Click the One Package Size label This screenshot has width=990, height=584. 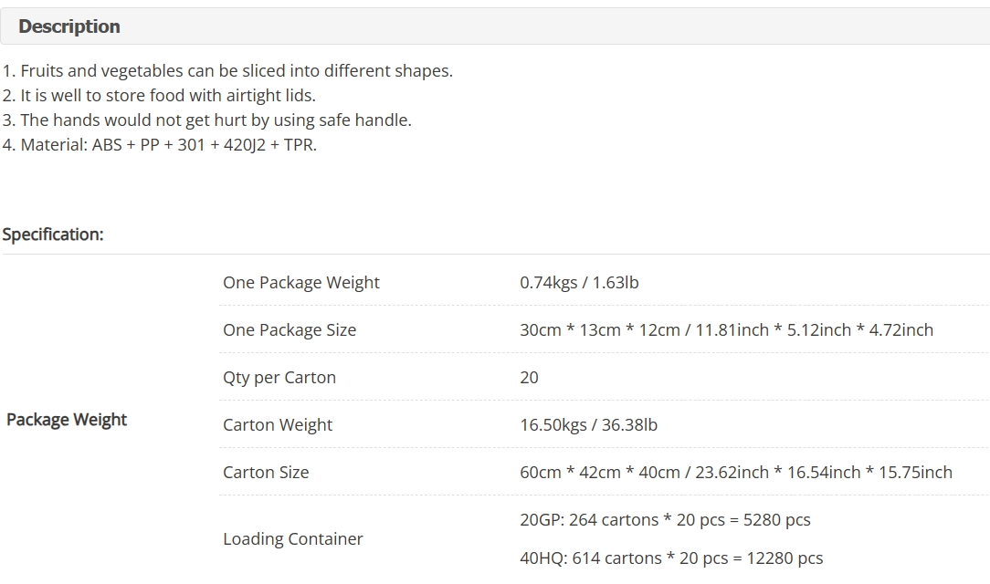290,329
